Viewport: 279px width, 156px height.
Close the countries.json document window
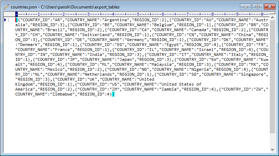269,6
